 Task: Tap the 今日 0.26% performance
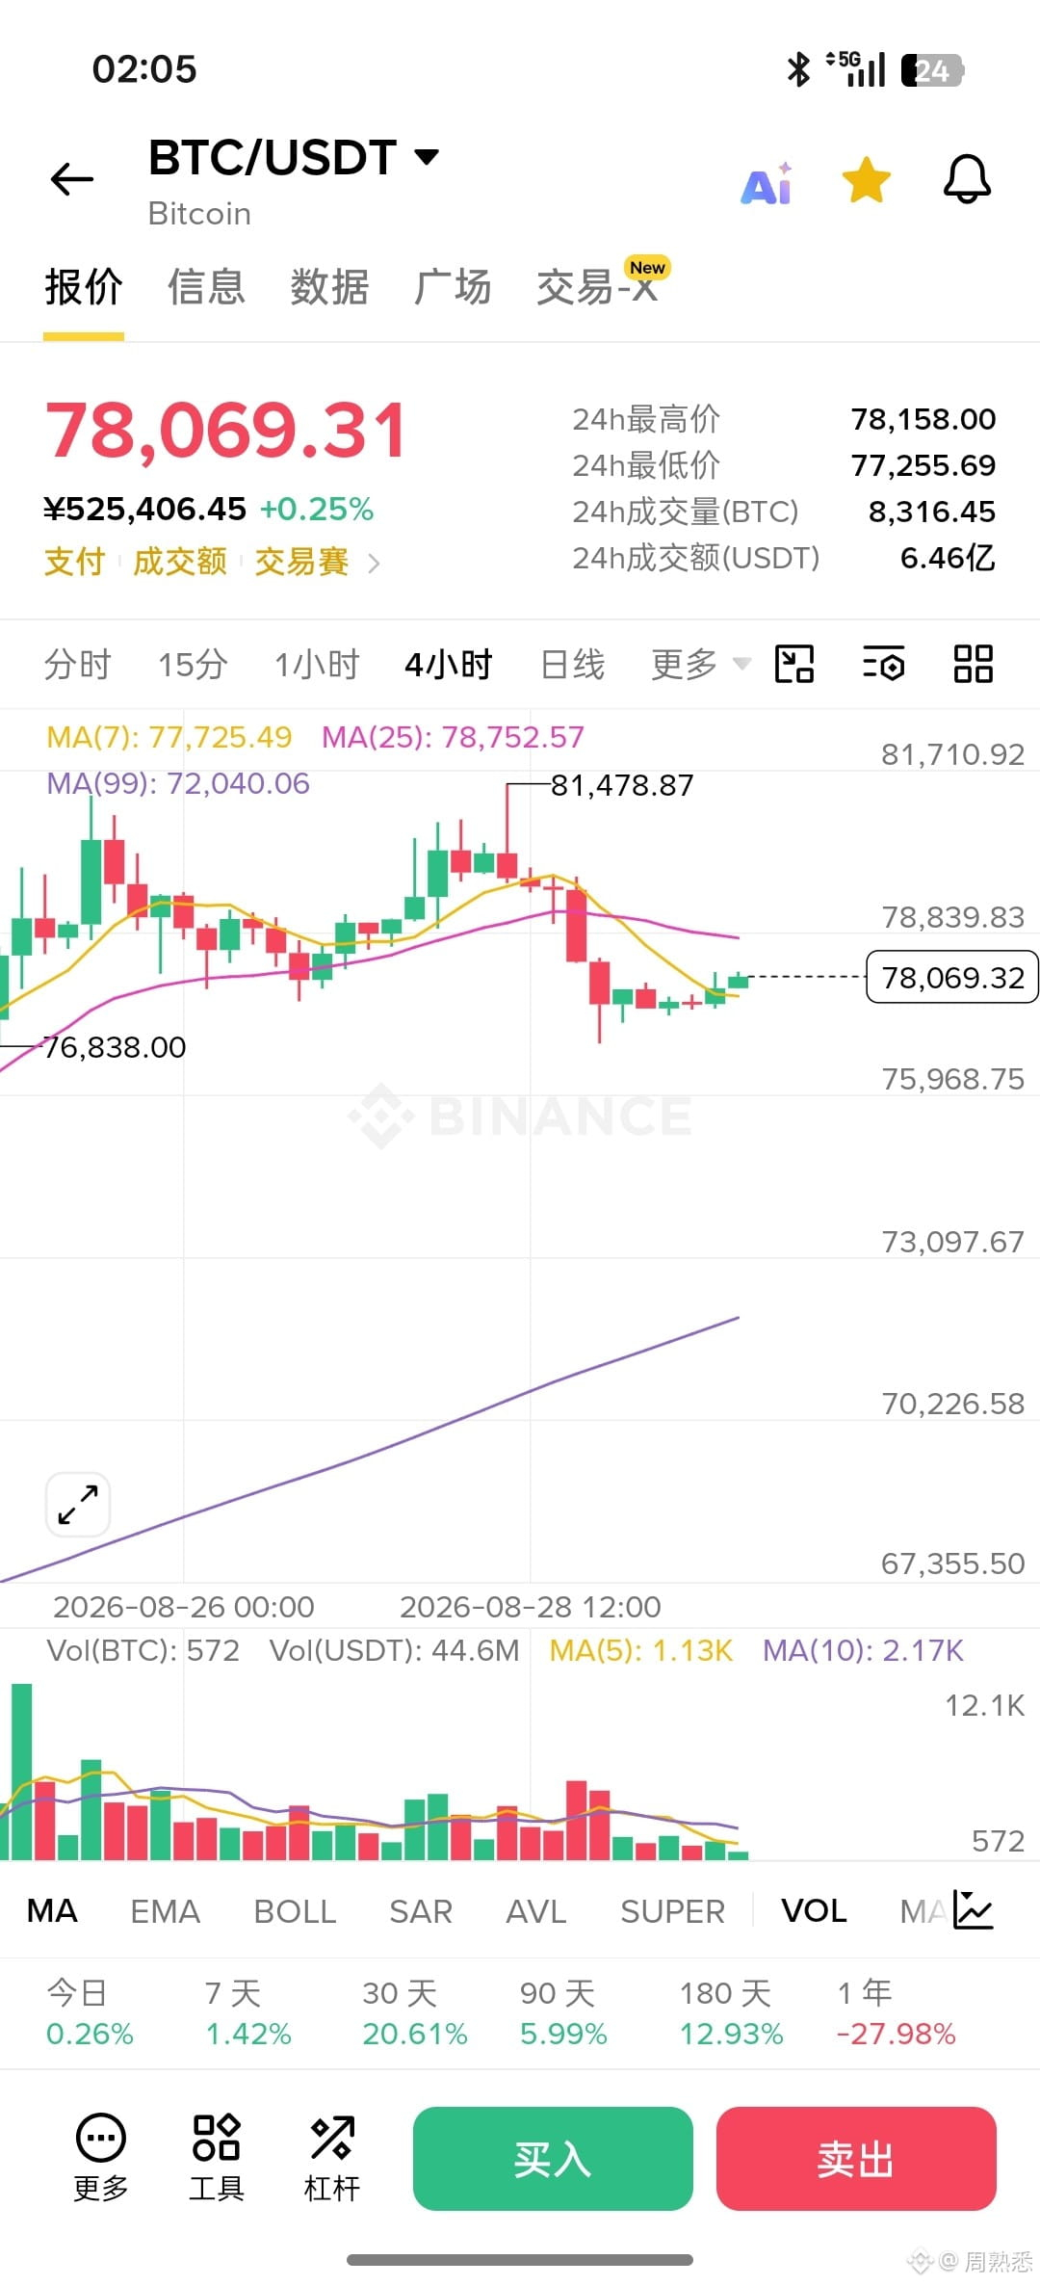tap(90, 2013)
